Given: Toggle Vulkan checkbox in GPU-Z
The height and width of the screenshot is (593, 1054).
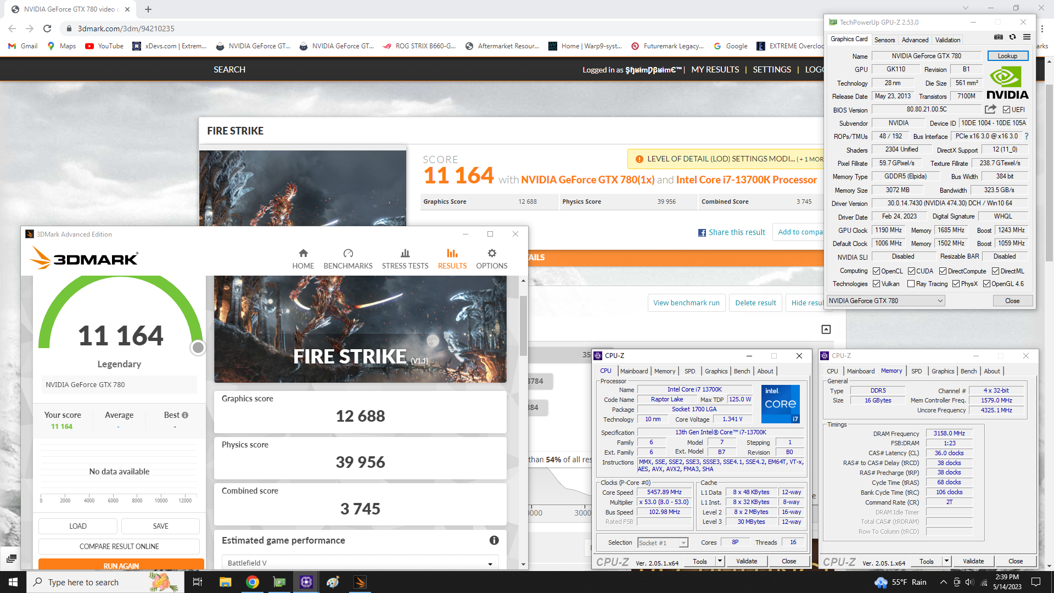Looking at the screenshot, I should (x=877, y=284).
